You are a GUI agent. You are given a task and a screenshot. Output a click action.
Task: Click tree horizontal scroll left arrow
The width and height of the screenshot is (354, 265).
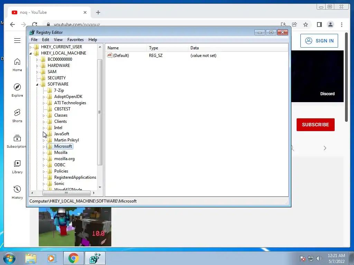pyautogui.click(x=32, y=193)
